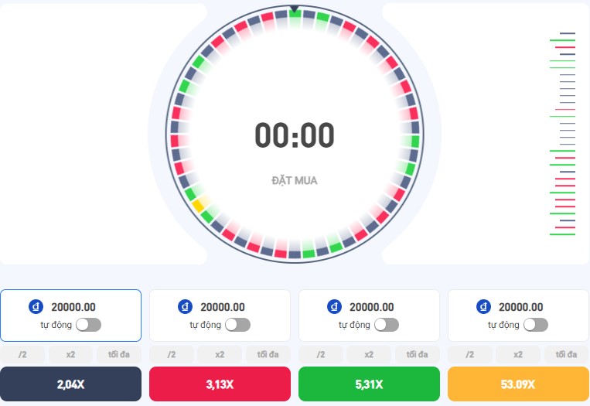This screenshot has width=590, height=406.
Task: Enable tự động in the second bet panel
Action: 237,325
